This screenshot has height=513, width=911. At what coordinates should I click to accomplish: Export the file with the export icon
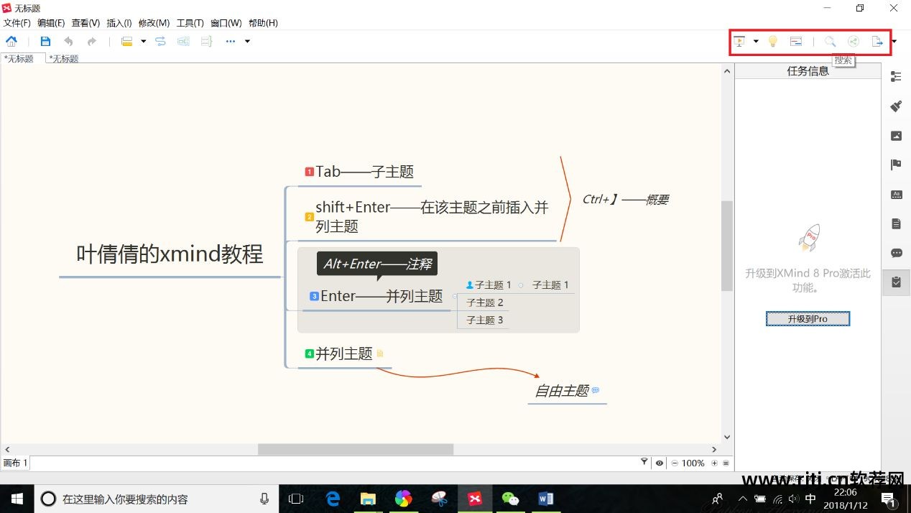(x=877, y=42)
